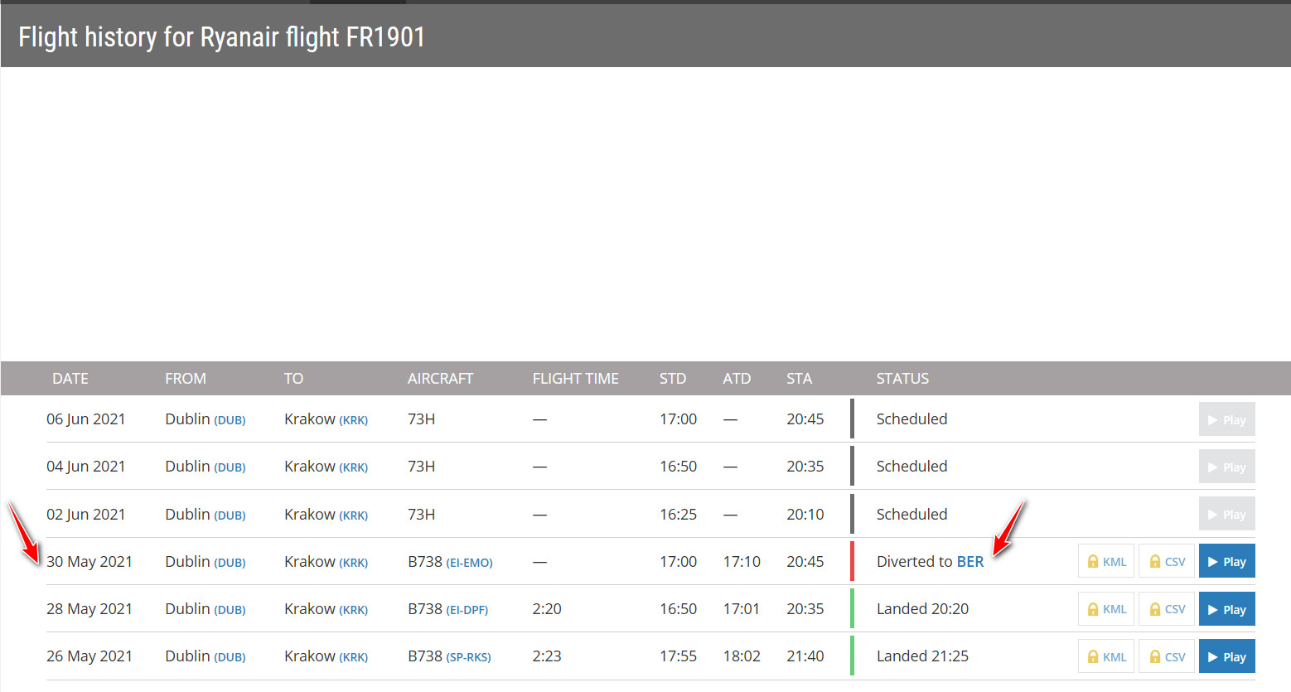Screen dimensions: 1291x692
Task: Open DUB airport link in 26 May row
Action: tap(230, 657)
